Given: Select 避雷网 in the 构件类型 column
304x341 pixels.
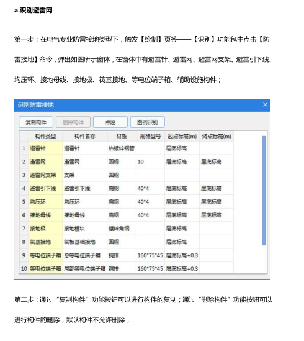Looking at the screenshot, I should 46,161.
